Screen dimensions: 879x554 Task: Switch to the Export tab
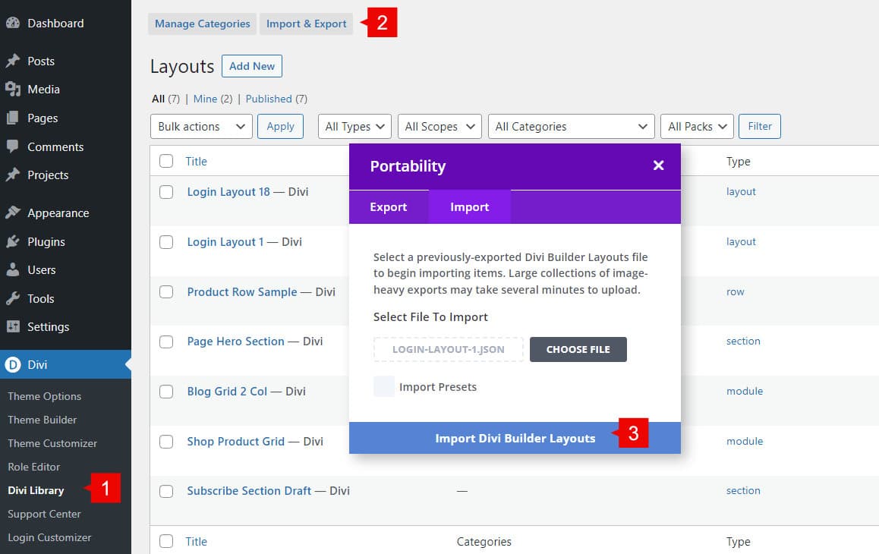[x=389, y=207]
